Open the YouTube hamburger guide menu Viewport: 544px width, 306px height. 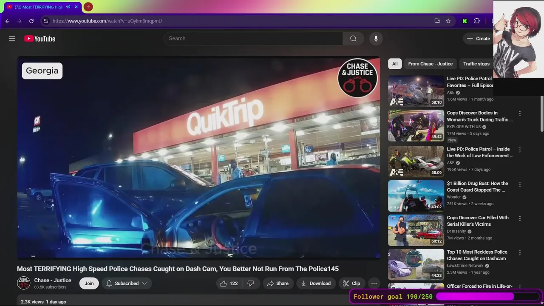click(12, 39)
